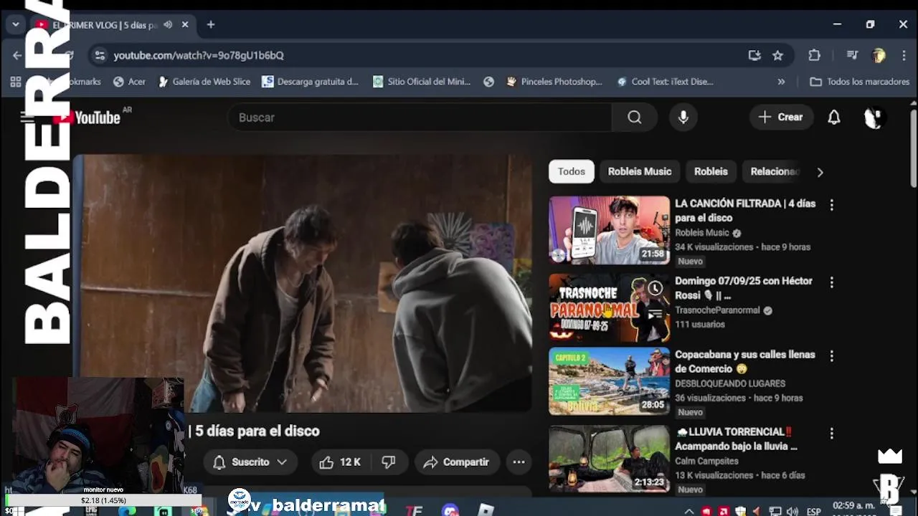Open new tab with plus button
918x516 pixels.
point(210,24)
